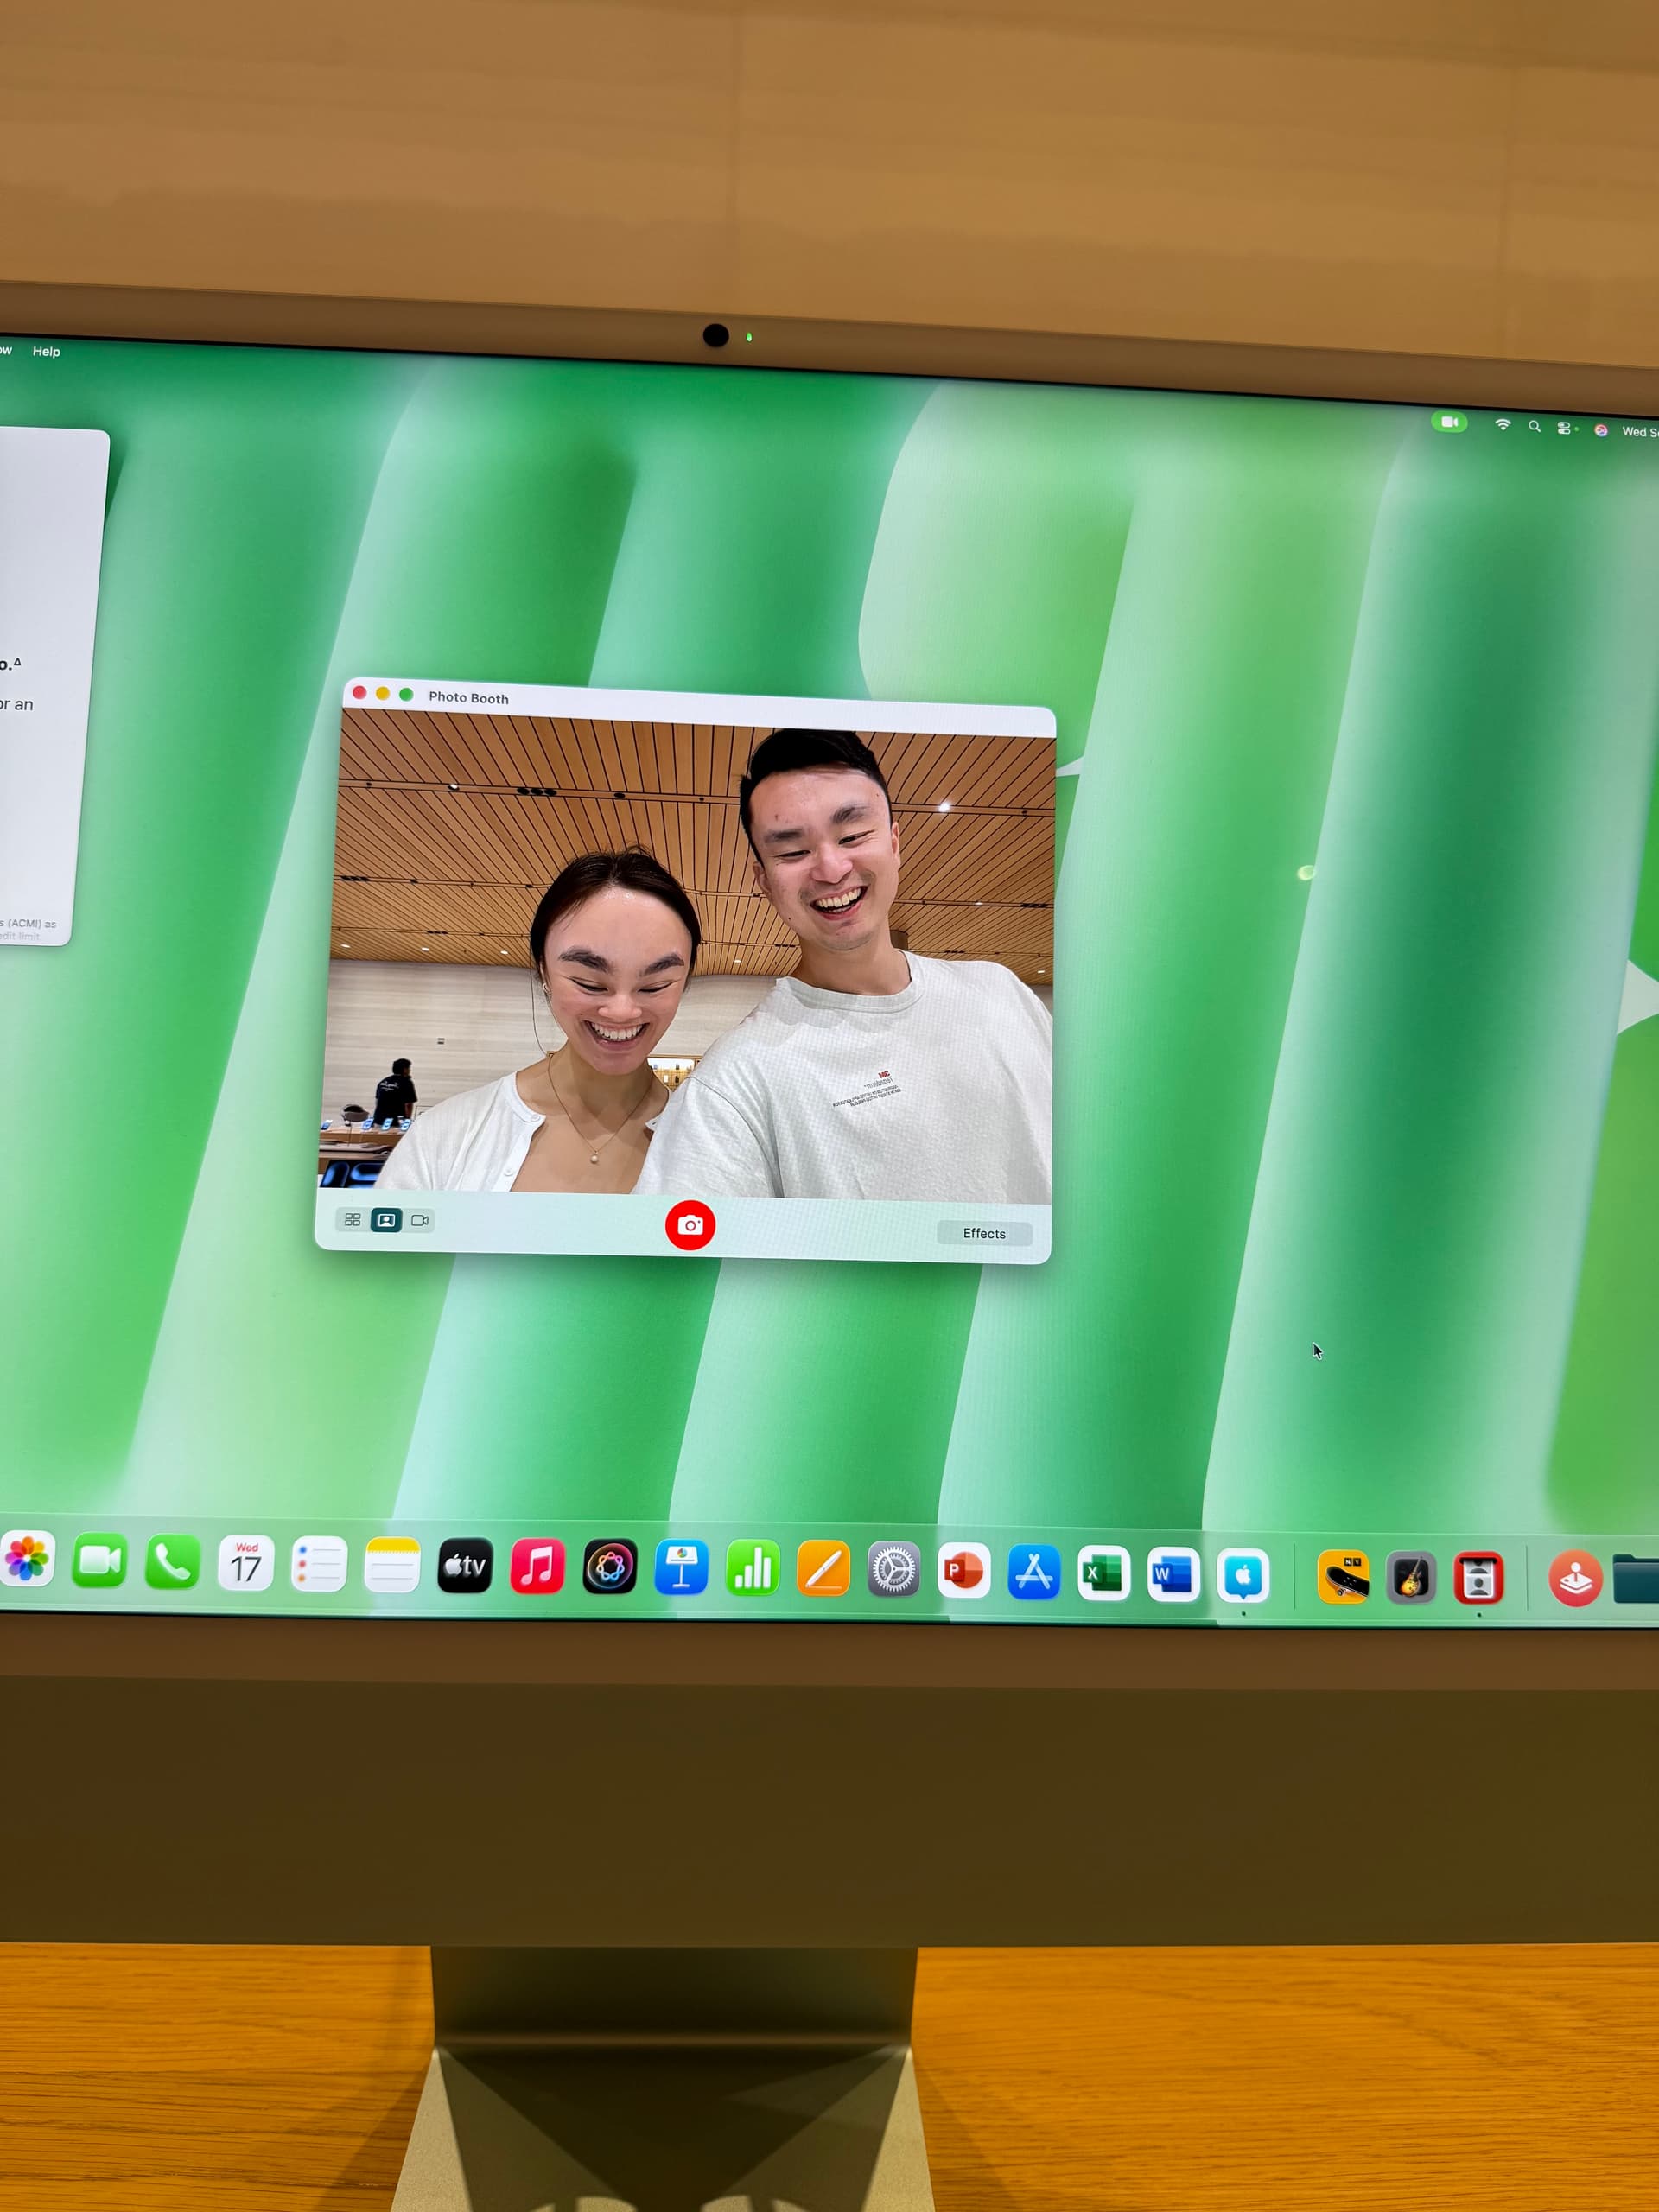Open Numbers from the Dock
1659x2212 pixels.
(753, 1568)
